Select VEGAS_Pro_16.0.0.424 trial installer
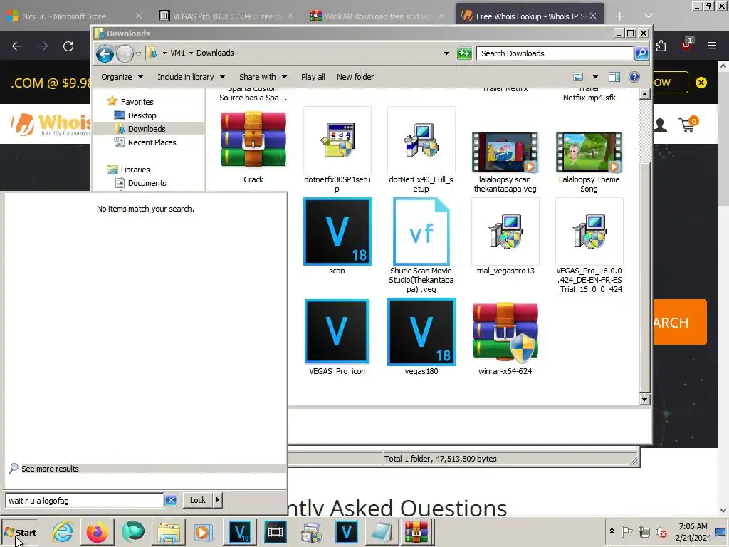The image size is (729, 547). 589,246
